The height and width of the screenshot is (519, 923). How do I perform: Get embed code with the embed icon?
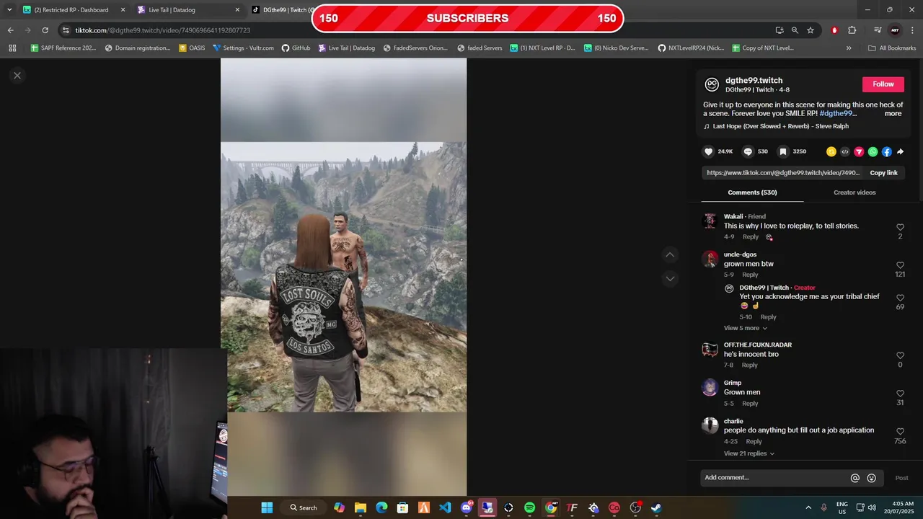click(845, 151)
